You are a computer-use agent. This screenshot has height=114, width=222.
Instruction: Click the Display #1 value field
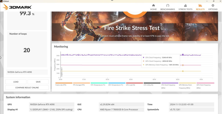click(52, 110)
